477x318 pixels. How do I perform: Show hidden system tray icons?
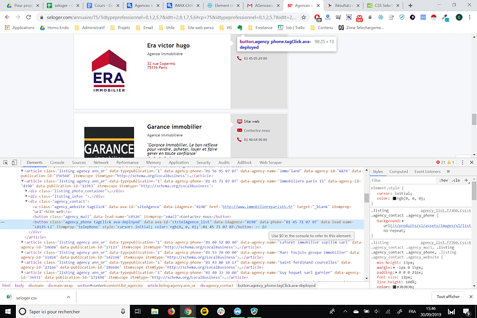point(345,311)
